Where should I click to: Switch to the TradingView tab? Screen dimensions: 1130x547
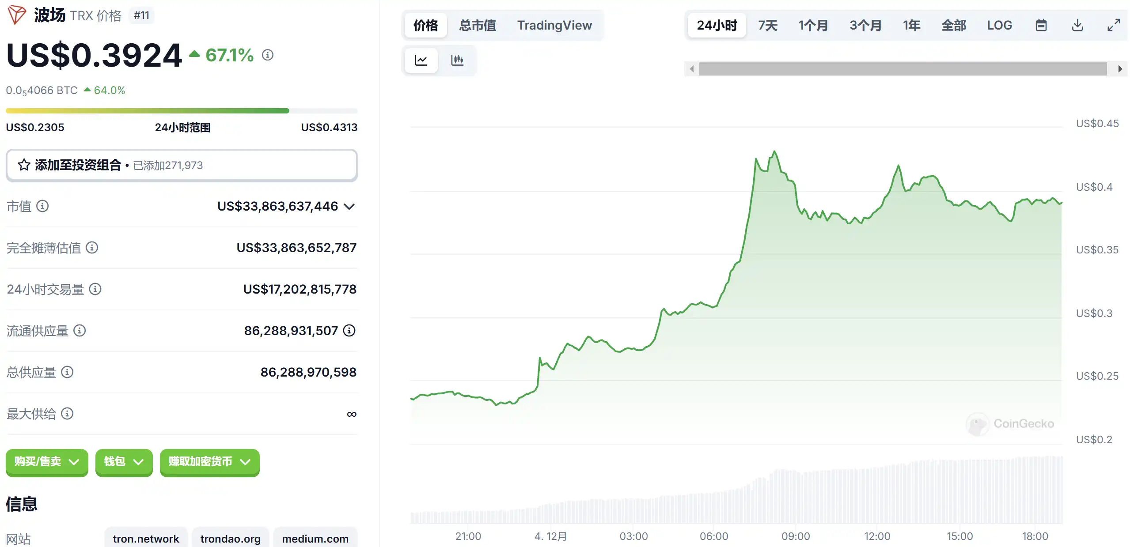coord(554,25)
